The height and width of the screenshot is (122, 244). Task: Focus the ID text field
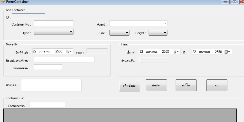(x=28, y=16)
